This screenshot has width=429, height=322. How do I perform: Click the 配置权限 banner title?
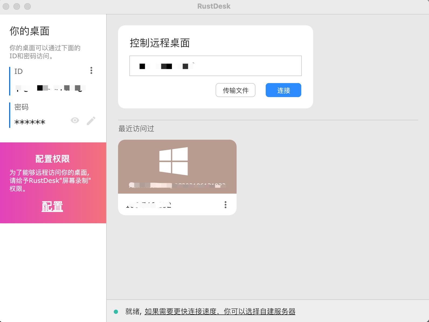[x=53, y=159]
